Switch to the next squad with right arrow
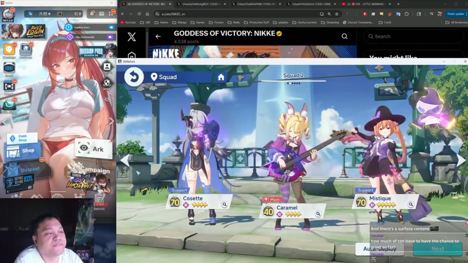 tap(461, 160)
